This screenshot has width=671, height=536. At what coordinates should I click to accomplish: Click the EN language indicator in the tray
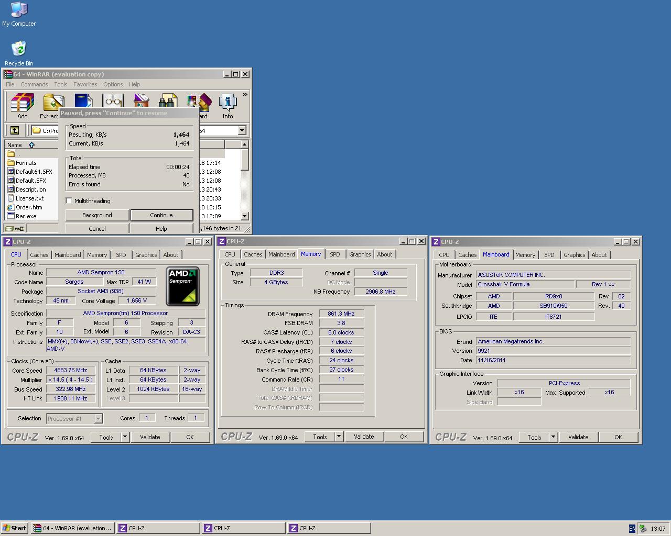click(632, 528)
